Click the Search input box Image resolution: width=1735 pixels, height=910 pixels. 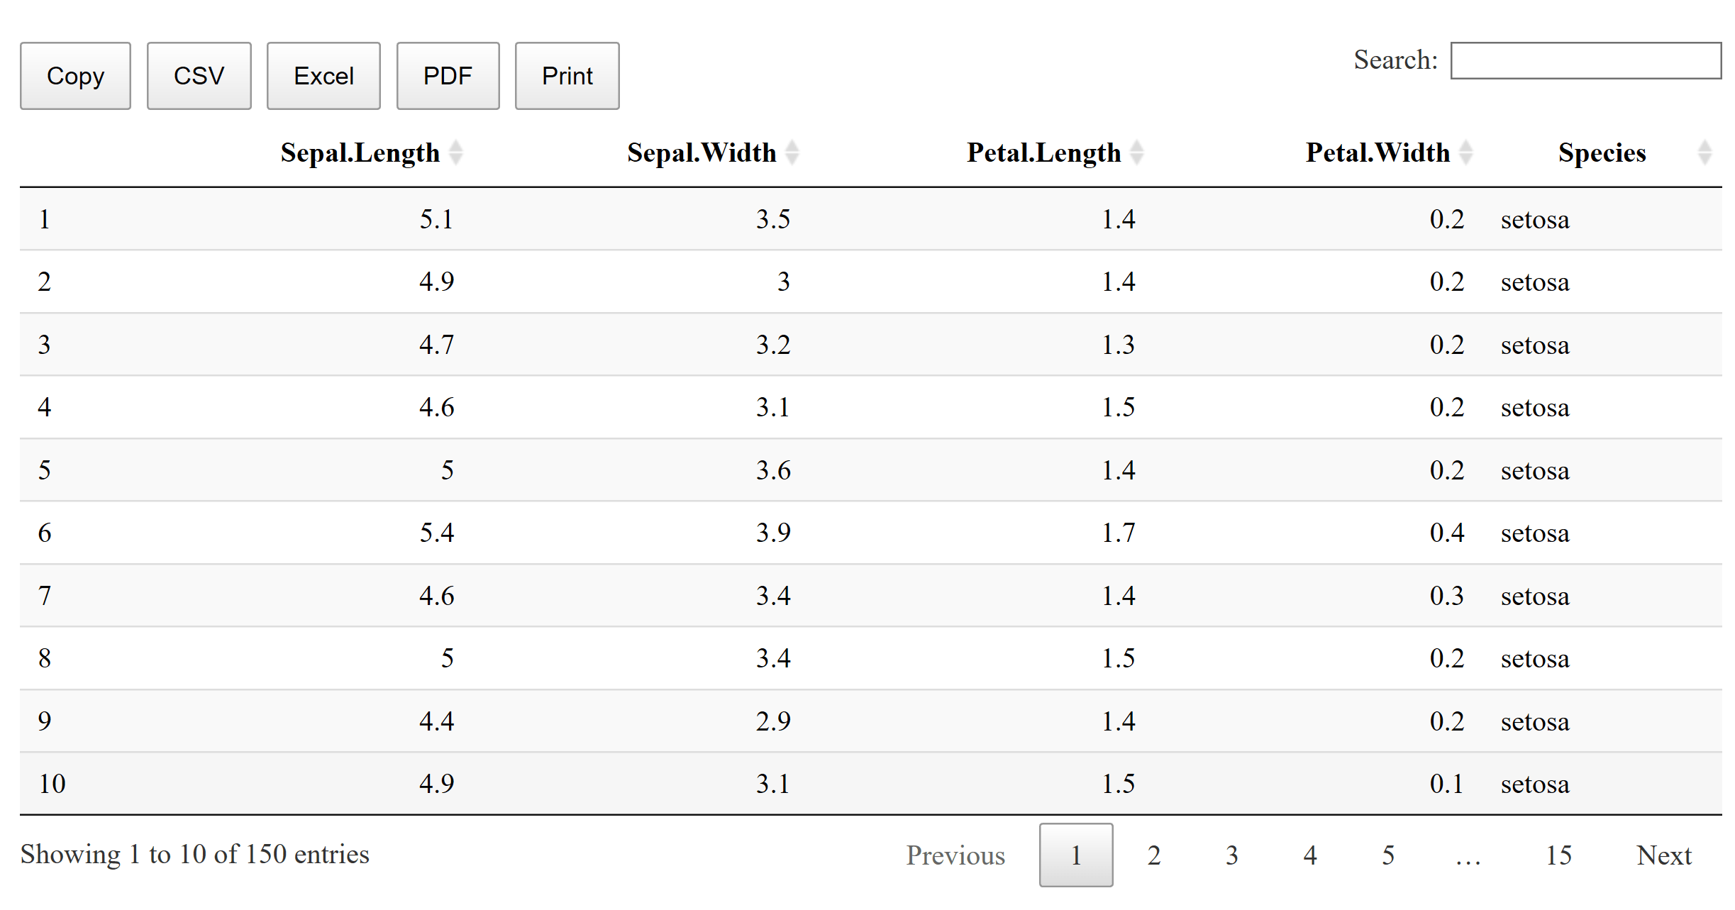[x=1586, y=62]
